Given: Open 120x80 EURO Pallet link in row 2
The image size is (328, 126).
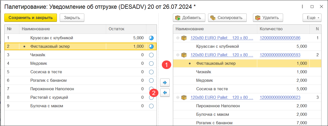Looking at the screenshot, I should pos(222,55).
